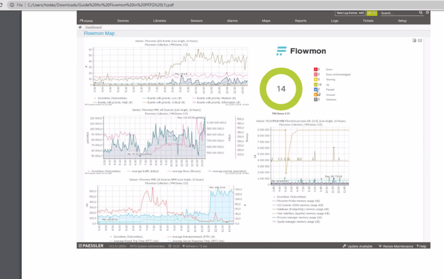Click the blue Paused status icon
Image resolution: width=444 pixels, height=279 pixels.
coord(315,89)
